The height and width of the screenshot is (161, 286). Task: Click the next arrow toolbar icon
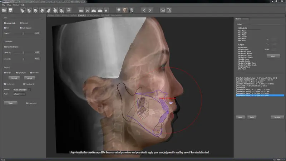pos(151,10)
